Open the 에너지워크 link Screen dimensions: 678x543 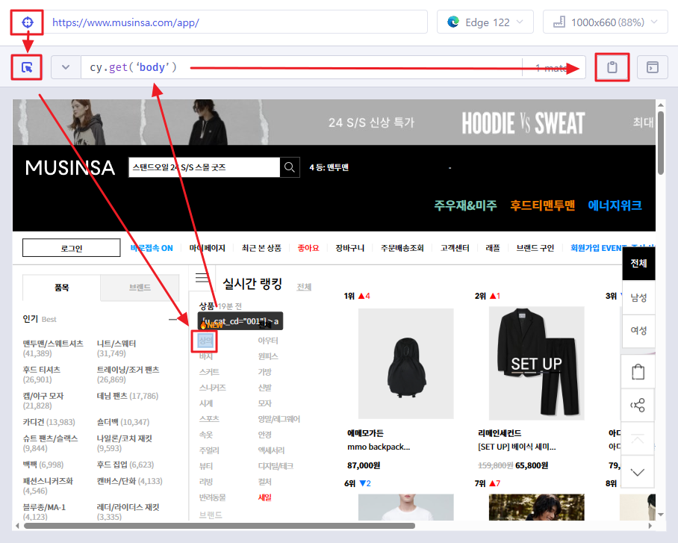click(x=615, y=205)
